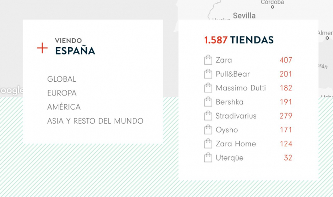
Task: Click the Uterqüe shopping bag icon
Action: click(x=208, y=158)
